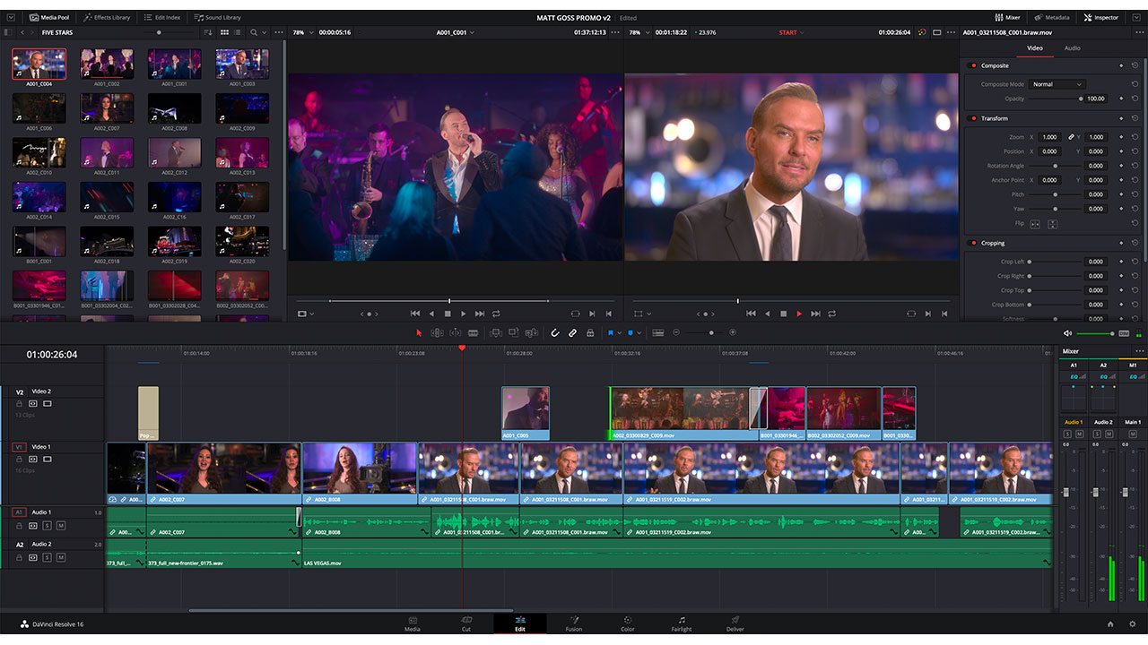Switch to the Audio tab in Inspector
1148x645 pixels.
click(x=1073, y=47)
